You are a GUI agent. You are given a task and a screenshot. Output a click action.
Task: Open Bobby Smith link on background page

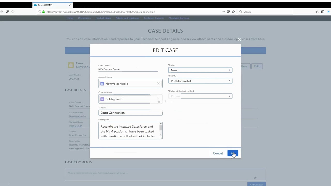tap(76, 126)
